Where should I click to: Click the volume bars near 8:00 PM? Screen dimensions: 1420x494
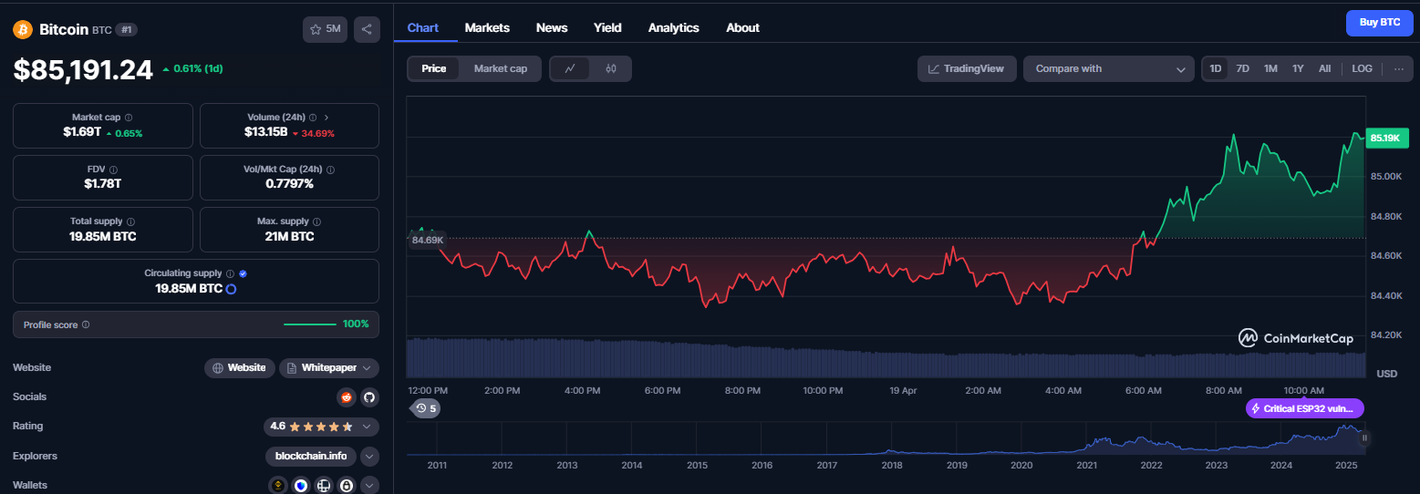[x=742, y=360]
